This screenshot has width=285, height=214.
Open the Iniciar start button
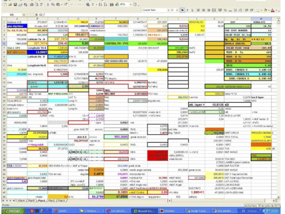pos(13,211)
